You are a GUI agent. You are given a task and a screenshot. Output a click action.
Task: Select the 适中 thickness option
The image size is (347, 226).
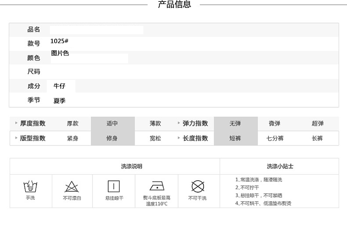click(x=112, y=124)
